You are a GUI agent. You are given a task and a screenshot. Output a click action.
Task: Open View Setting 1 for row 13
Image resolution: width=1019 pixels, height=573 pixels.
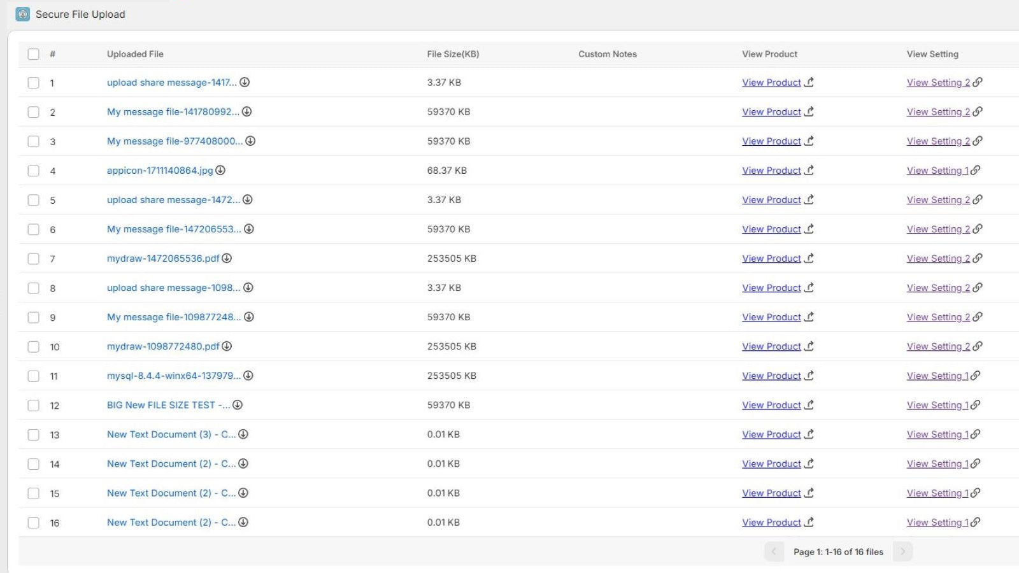[x=937, y=434]
